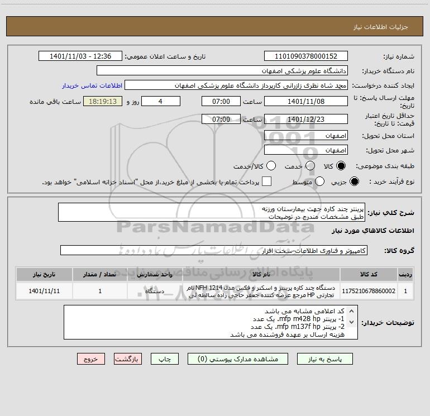Select the خدمت radio button
Viewport: 430px width, 416px height.
coord(310,166)
